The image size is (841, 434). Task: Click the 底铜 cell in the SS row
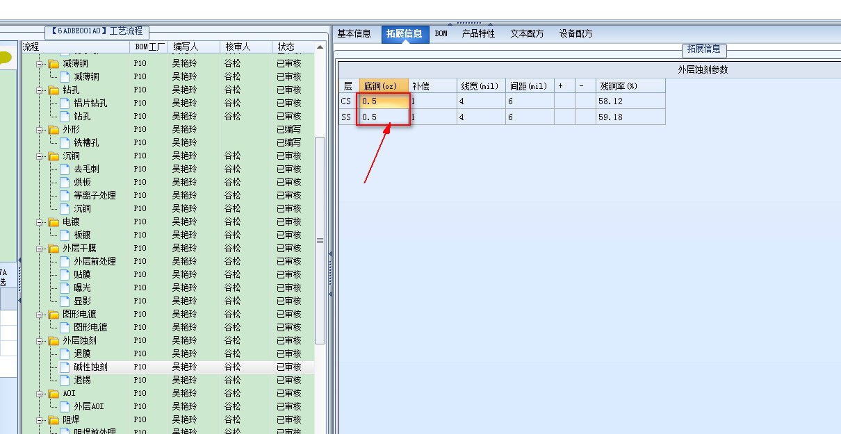pos(383,117)
